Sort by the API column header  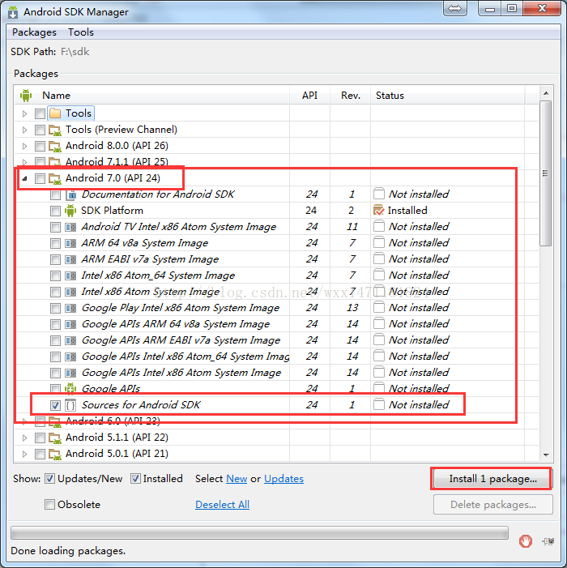point(309,96)
